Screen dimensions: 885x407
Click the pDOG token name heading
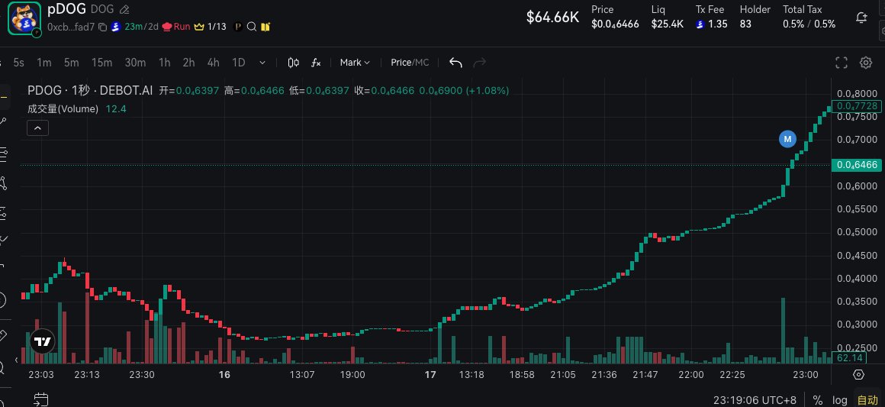point(66,9)
